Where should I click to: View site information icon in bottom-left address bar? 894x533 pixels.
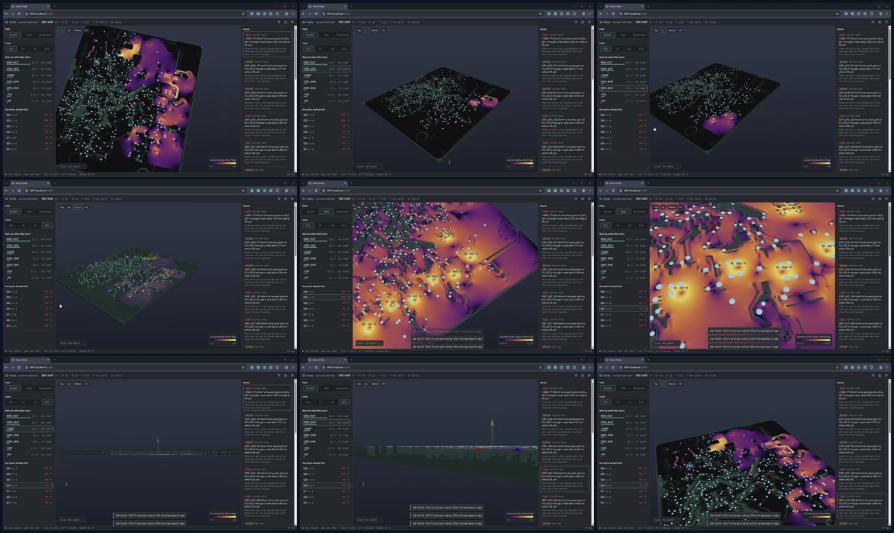tap(26, 367)
